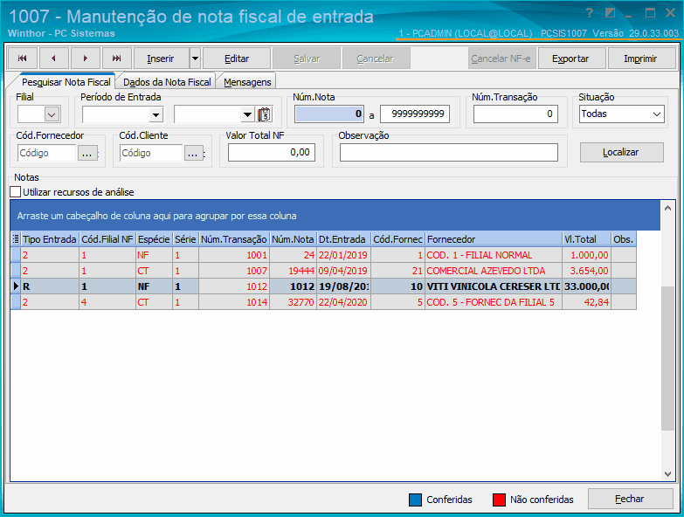Screen dimensions: 684x517
Task: Click total value 42,84 cell
Action: pyautogui.click(x=586, y=302)
